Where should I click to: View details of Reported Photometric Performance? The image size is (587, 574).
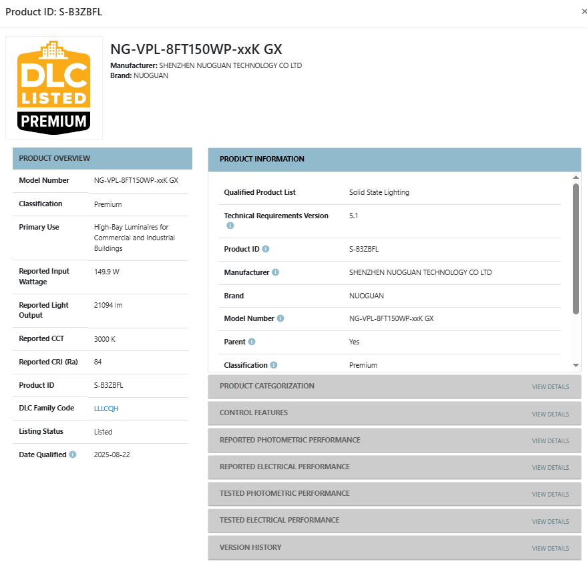(550, 441)
